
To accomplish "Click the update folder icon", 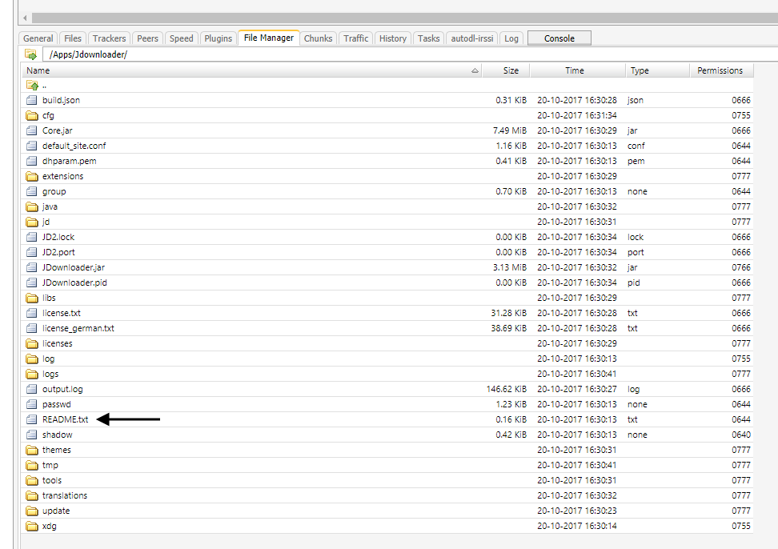I will point(32,511).
